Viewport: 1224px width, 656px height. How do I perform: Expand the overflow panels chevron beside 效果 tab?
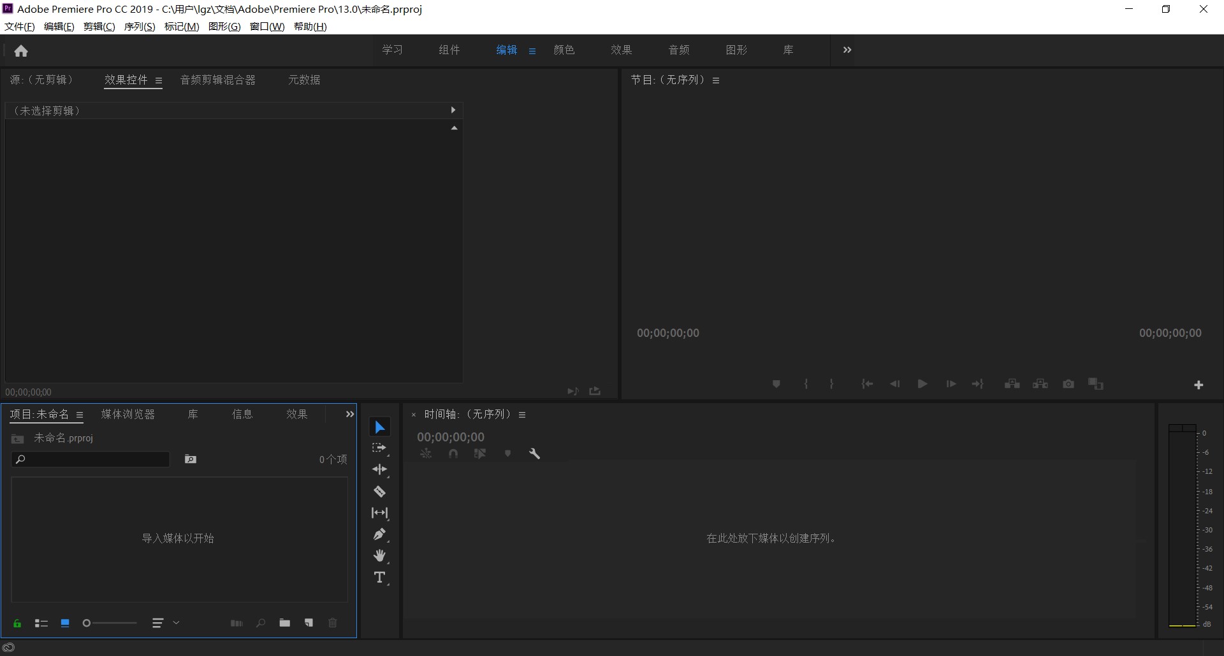pos(349,414)
